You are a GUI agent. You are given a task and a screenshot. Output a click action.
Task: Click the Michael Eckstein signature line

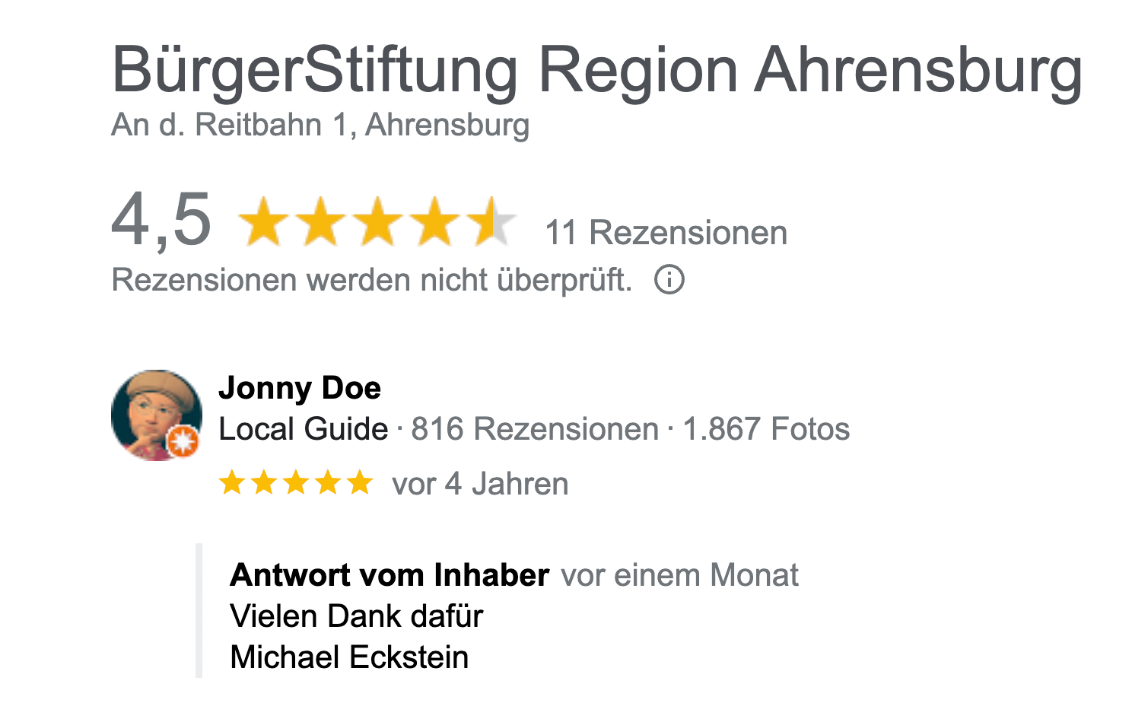(x=349, y=657)
